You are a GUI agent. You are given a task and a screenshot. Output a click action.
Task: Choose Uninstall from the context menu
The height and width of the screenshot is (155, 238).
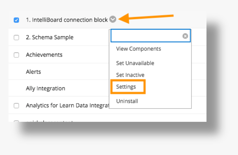[x=127, y=101]
